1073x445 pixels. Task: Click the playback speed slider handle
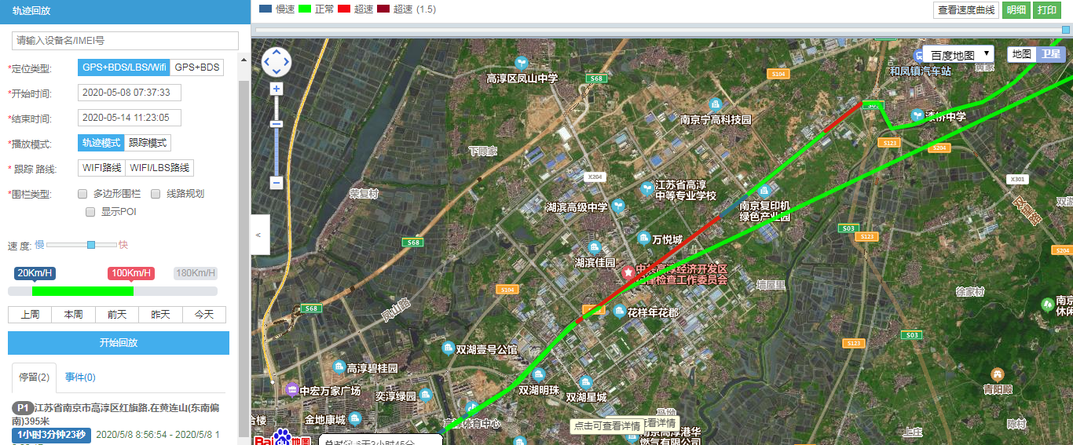(91, 245)
